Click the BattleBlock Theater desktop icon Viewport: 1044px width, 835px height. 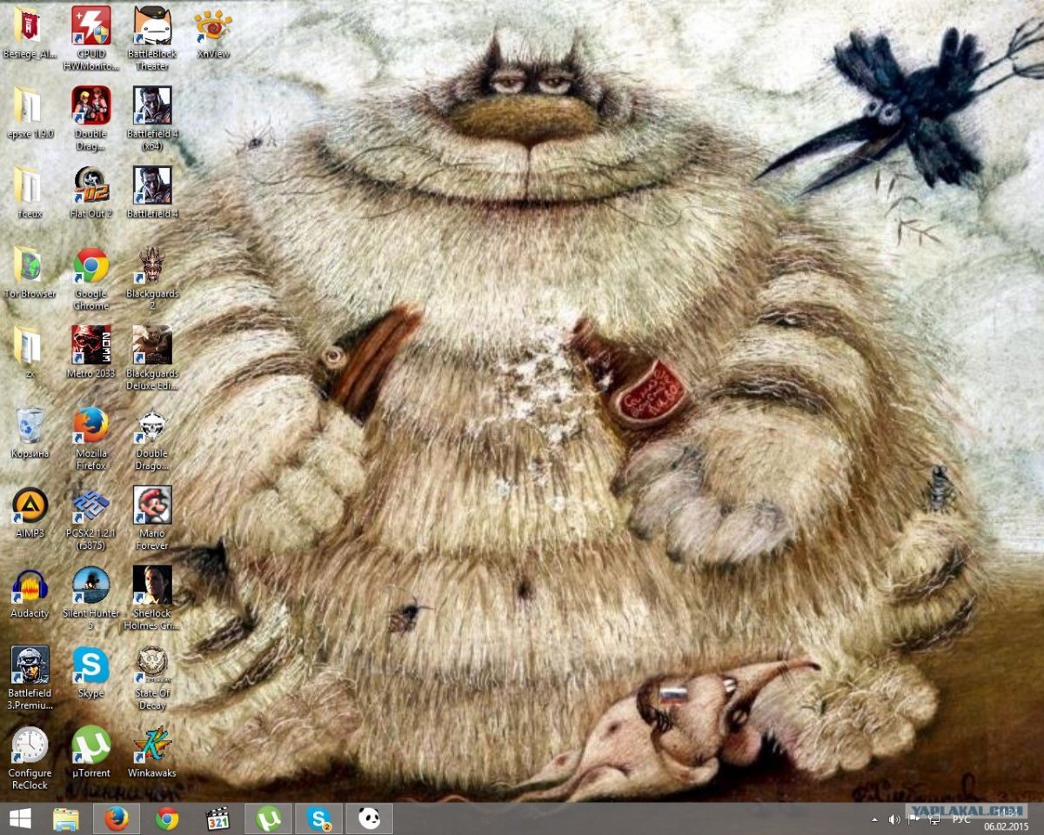coord(151,26)
